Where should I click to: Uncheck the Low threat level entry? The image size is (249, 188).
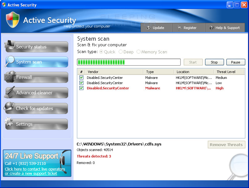(x=81, y=83)
